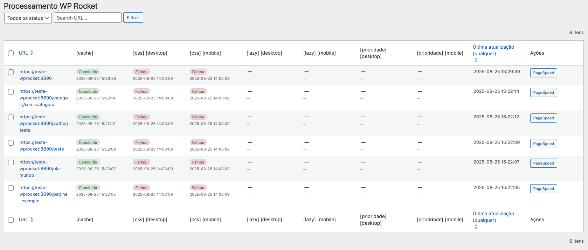Click URL sort arrows in footer
This screenshot has height=250, width=588.
pos(32,220)
